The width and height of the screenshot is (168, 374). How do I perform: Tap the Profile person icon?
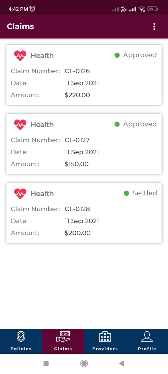147,337
